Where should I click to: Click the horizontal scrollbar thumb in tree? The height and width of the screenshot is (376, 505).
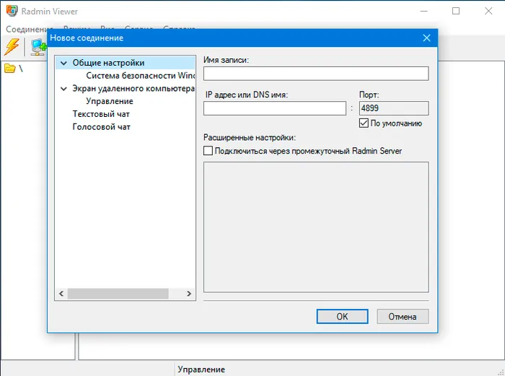[x=118, y=294]
